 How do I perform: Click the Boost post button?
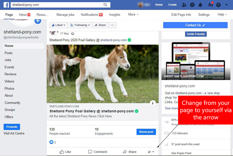[x=146, y=132]
